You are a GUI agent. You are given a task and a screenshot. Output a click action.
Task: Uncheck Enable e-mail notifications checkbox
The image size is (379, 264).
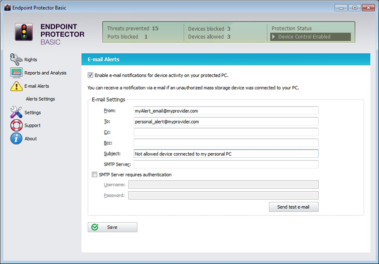(x=90, y=75)
